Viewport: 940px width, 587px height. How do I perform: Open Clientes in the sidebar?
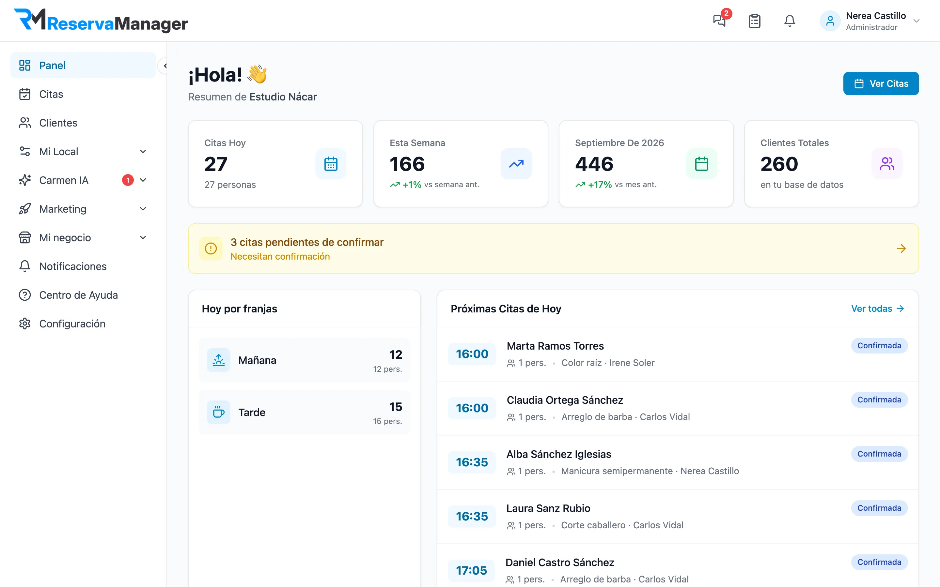[x=83, y=123]
